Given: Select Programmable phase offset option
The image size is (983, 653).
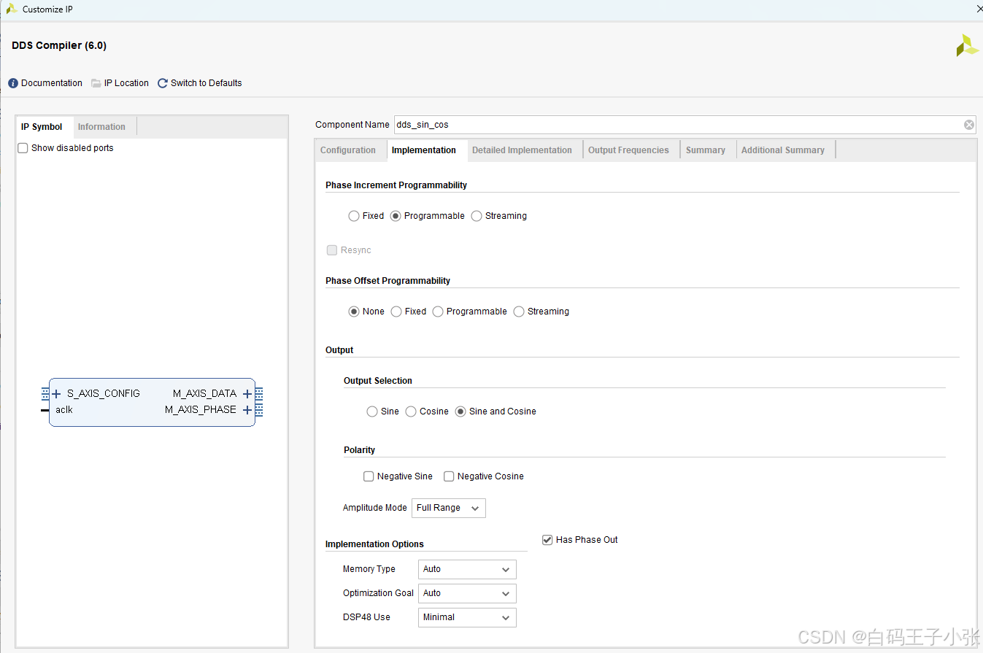Looking at the screenshot, I should [x=438, y=312].
